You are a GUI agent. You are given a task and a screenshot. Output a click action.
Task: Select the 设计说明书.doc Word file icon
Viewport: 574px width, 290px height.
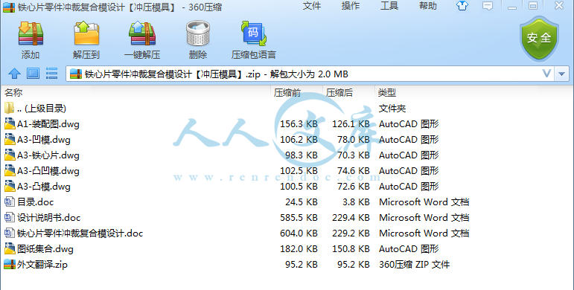(x=10, y=218)
